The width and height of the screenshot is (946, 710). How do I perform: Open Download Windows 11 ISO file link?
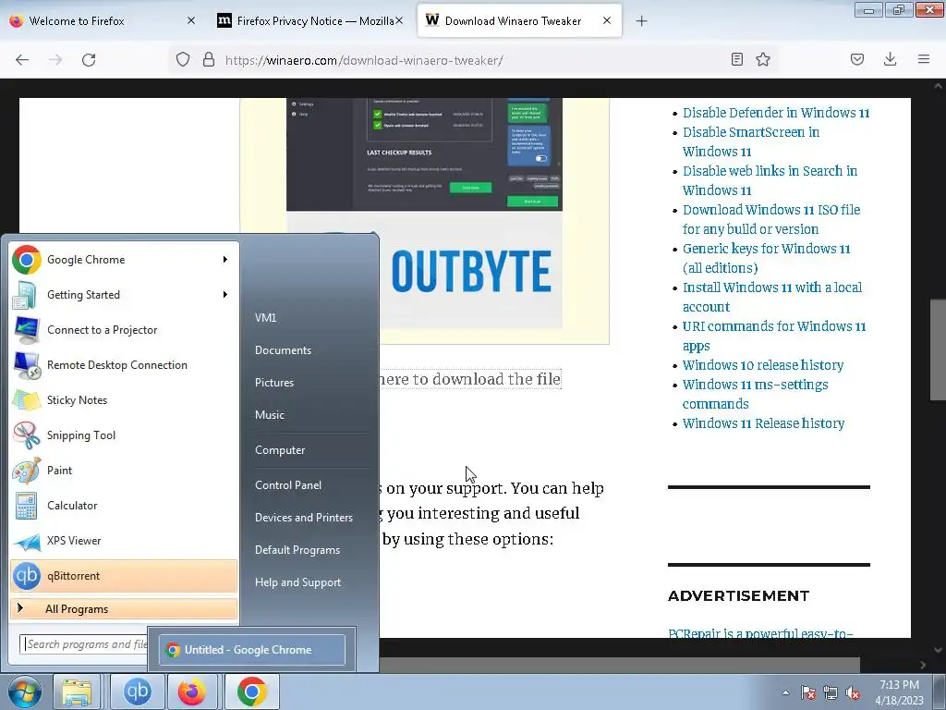coord(771,220)
